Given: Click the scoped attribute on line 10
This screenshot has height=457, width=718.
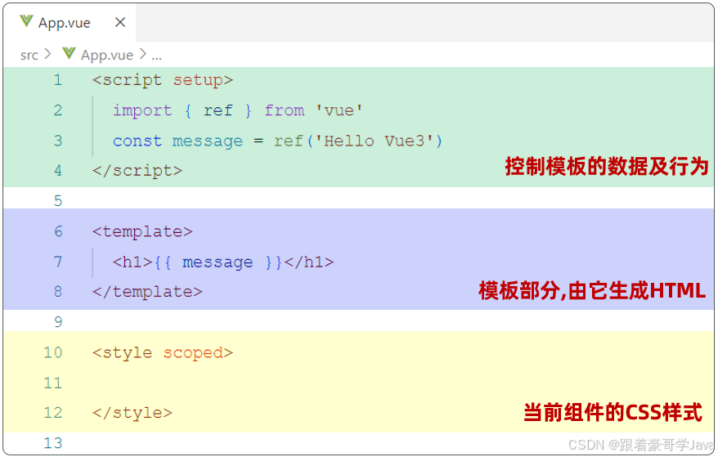Looking at the screenshot, I should coord(193,353).
